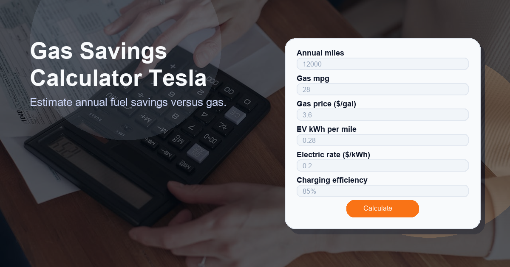Click the 12000 placeholder value
The height and width of the screenshot is (267, 510).
(x=312, y=64)
